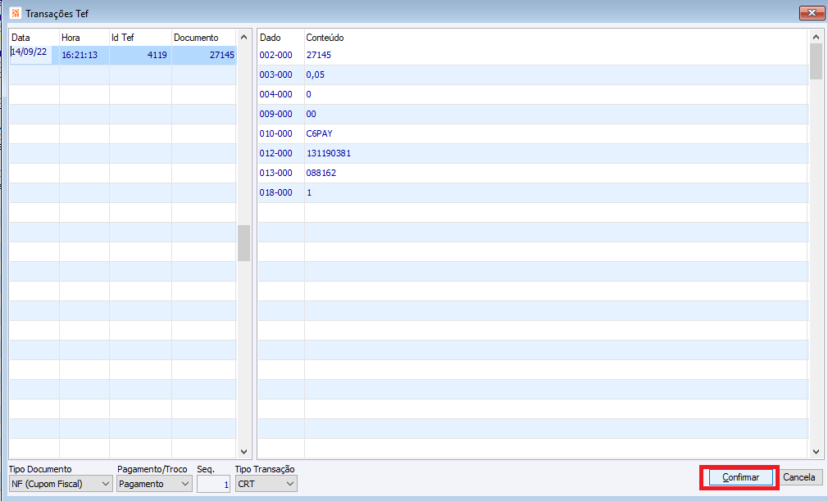
Task: Click content value 131190381
Action: coord(329,153)
